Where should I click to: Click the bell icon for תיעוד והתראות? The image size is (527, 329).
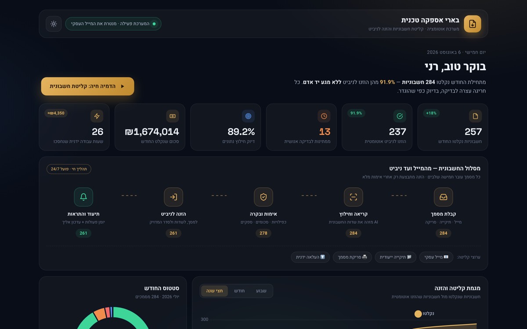pos(83,197)
